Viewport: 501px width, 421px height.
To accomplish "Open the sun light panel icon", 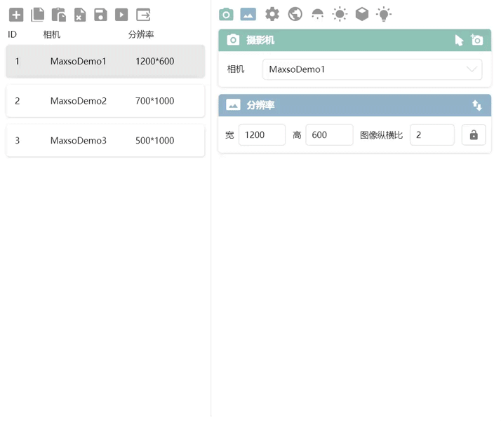I will [340, 14].
